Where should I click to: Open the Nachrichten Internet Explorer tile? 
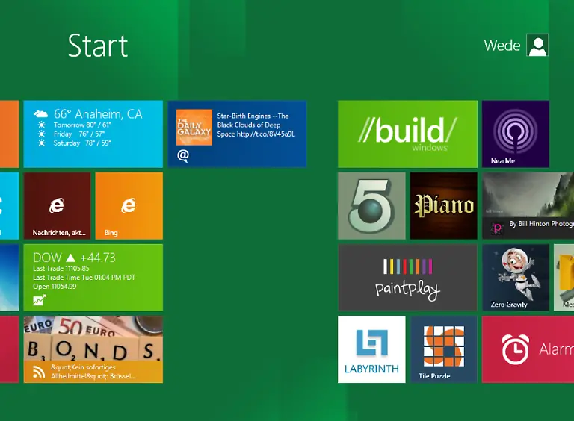(x=57, y=206)
